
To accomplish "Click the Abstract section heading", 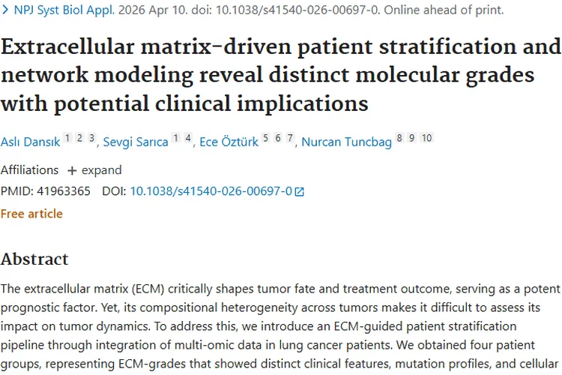I will pos(34,259).
